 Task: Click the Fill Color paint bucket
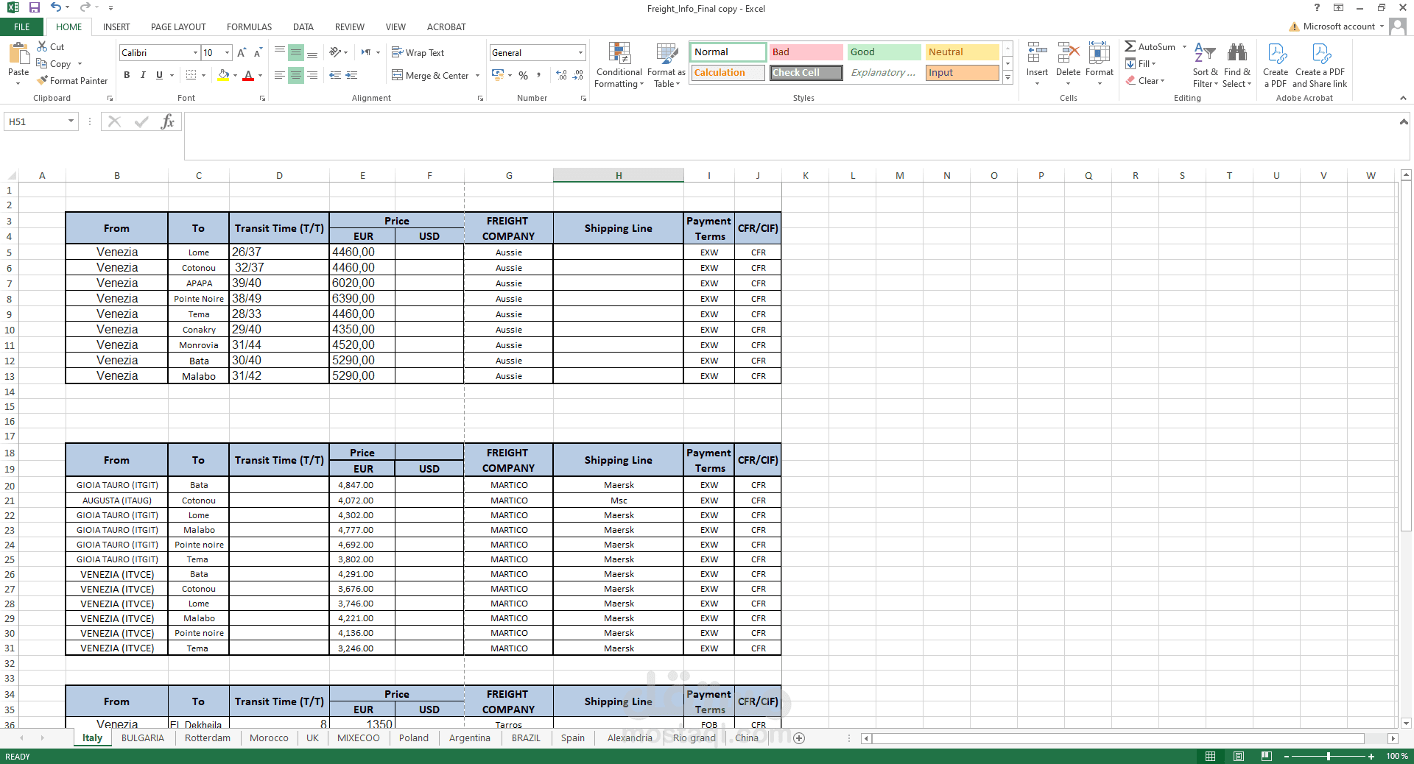point(223,75)
